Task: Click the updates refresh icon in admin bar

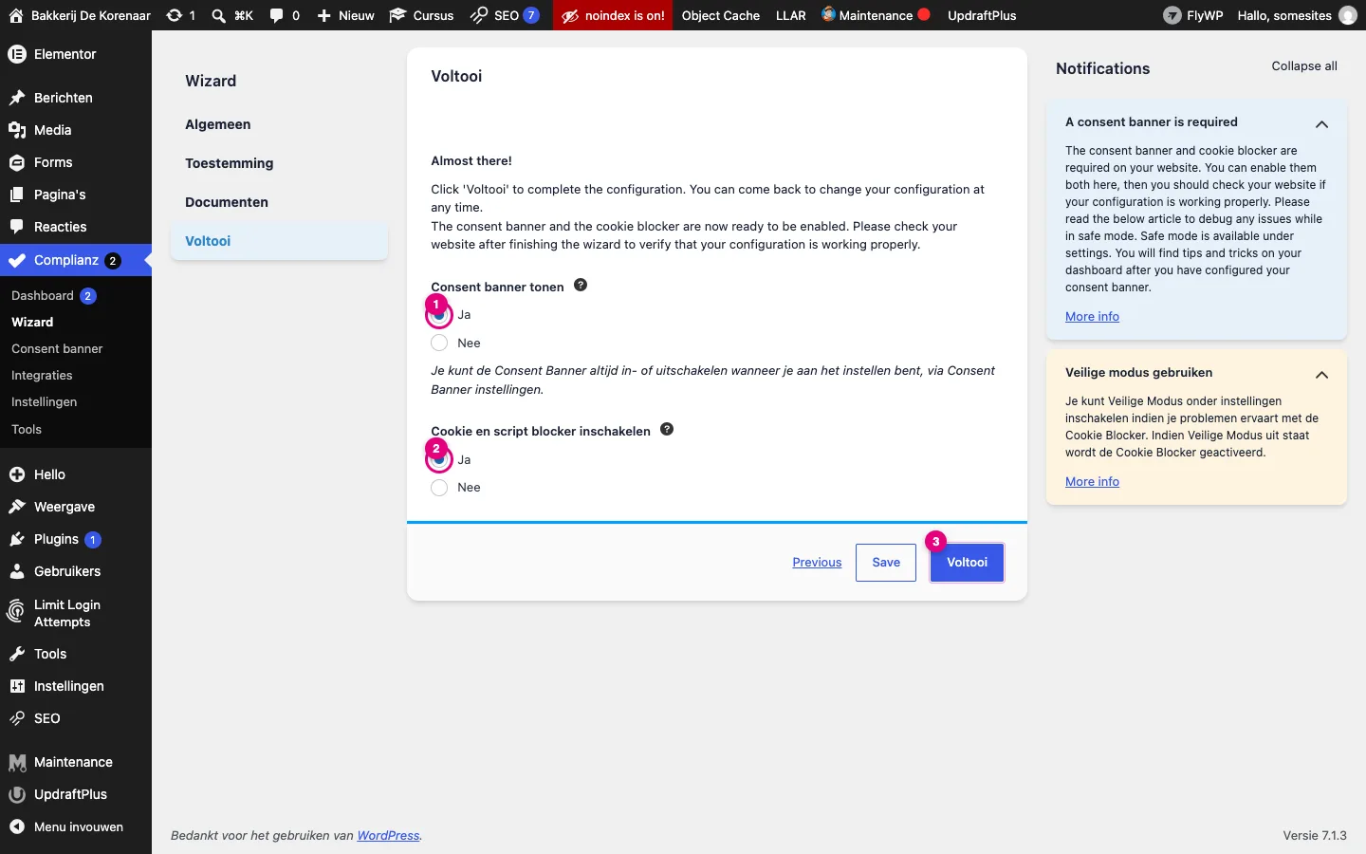Action: pyautogui.click(x=175, y=15)
